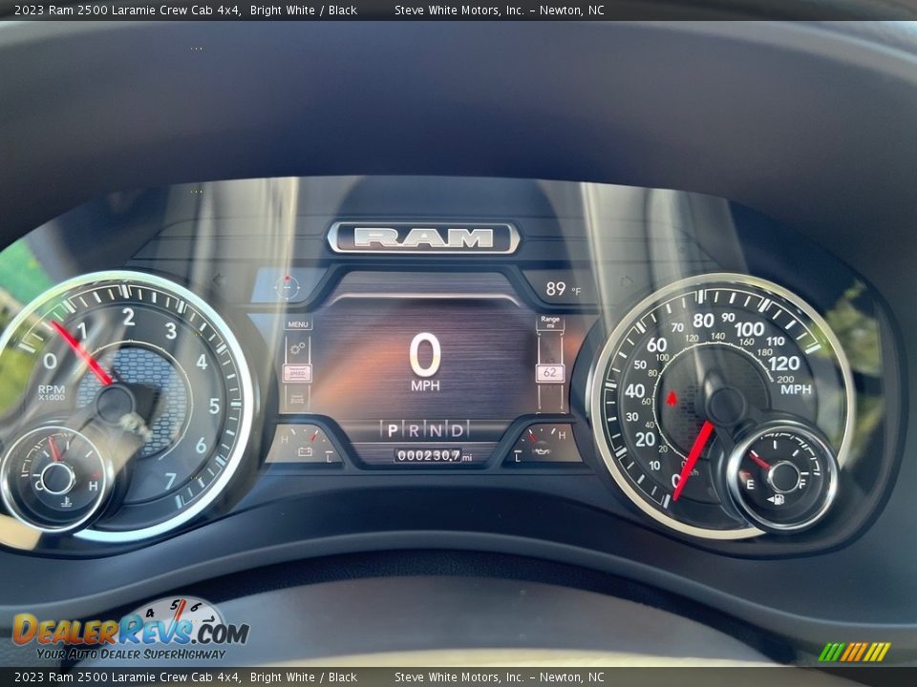917x687 pixels.
Task: Click the E empty mark on fuel gauge
Action: 750,485
